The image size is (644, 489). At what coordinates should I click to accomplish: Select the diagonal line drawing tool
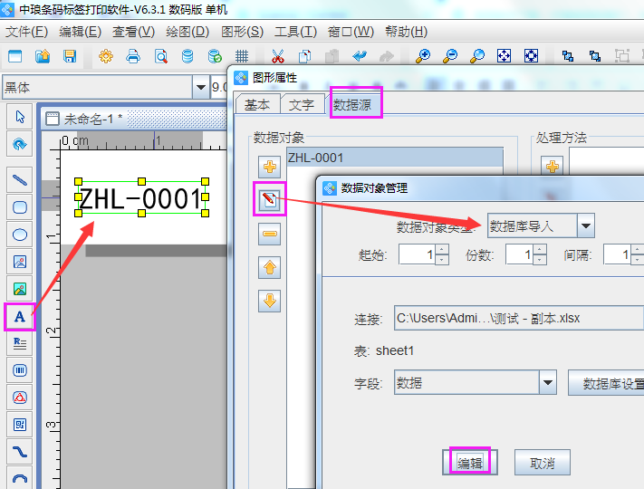click(20, 180)
